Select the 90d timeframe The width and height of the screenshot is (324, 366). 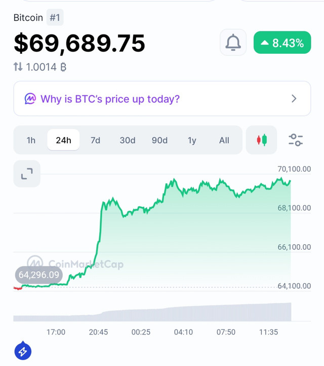(159, 140)
